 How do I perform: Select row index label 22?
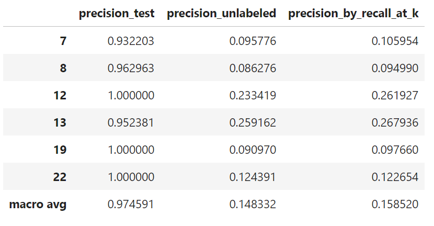point(60,177)
